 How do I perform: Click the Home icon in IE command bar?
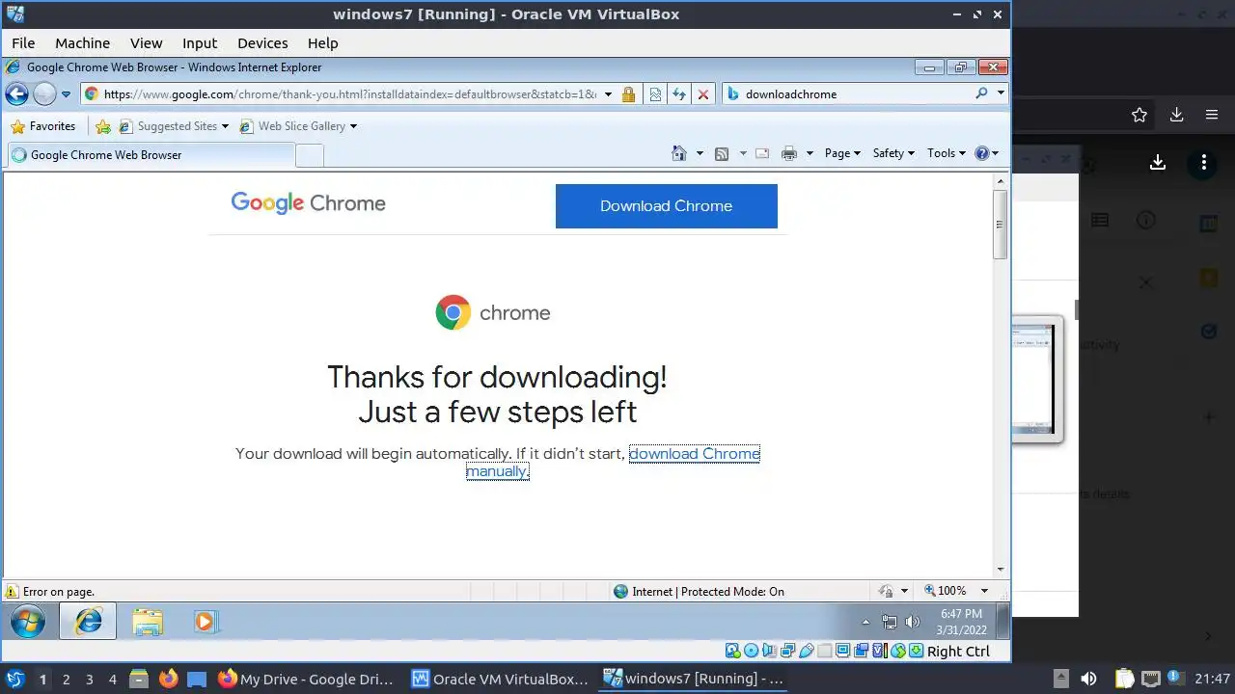coord(679,153)
